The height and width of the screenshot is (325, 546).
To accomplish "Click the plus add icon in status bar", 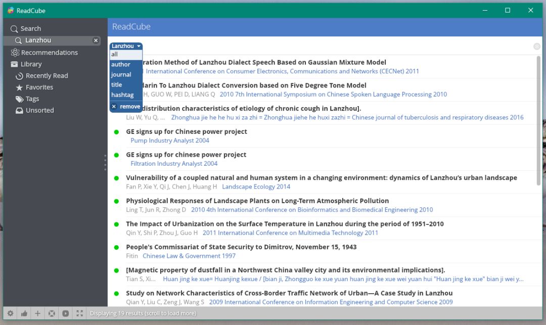I will [37, 313].
